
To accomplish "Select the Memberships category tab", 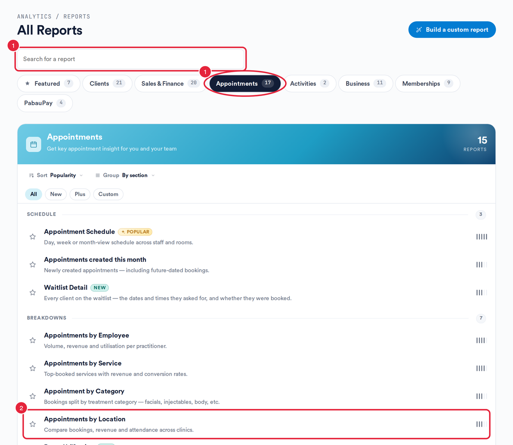I will 428,83.
